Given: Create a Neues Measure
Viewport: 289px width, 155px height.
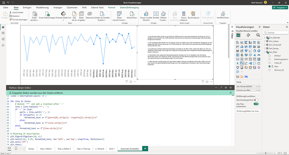Looking at the screenshot, I should click(x=183, y=16).
